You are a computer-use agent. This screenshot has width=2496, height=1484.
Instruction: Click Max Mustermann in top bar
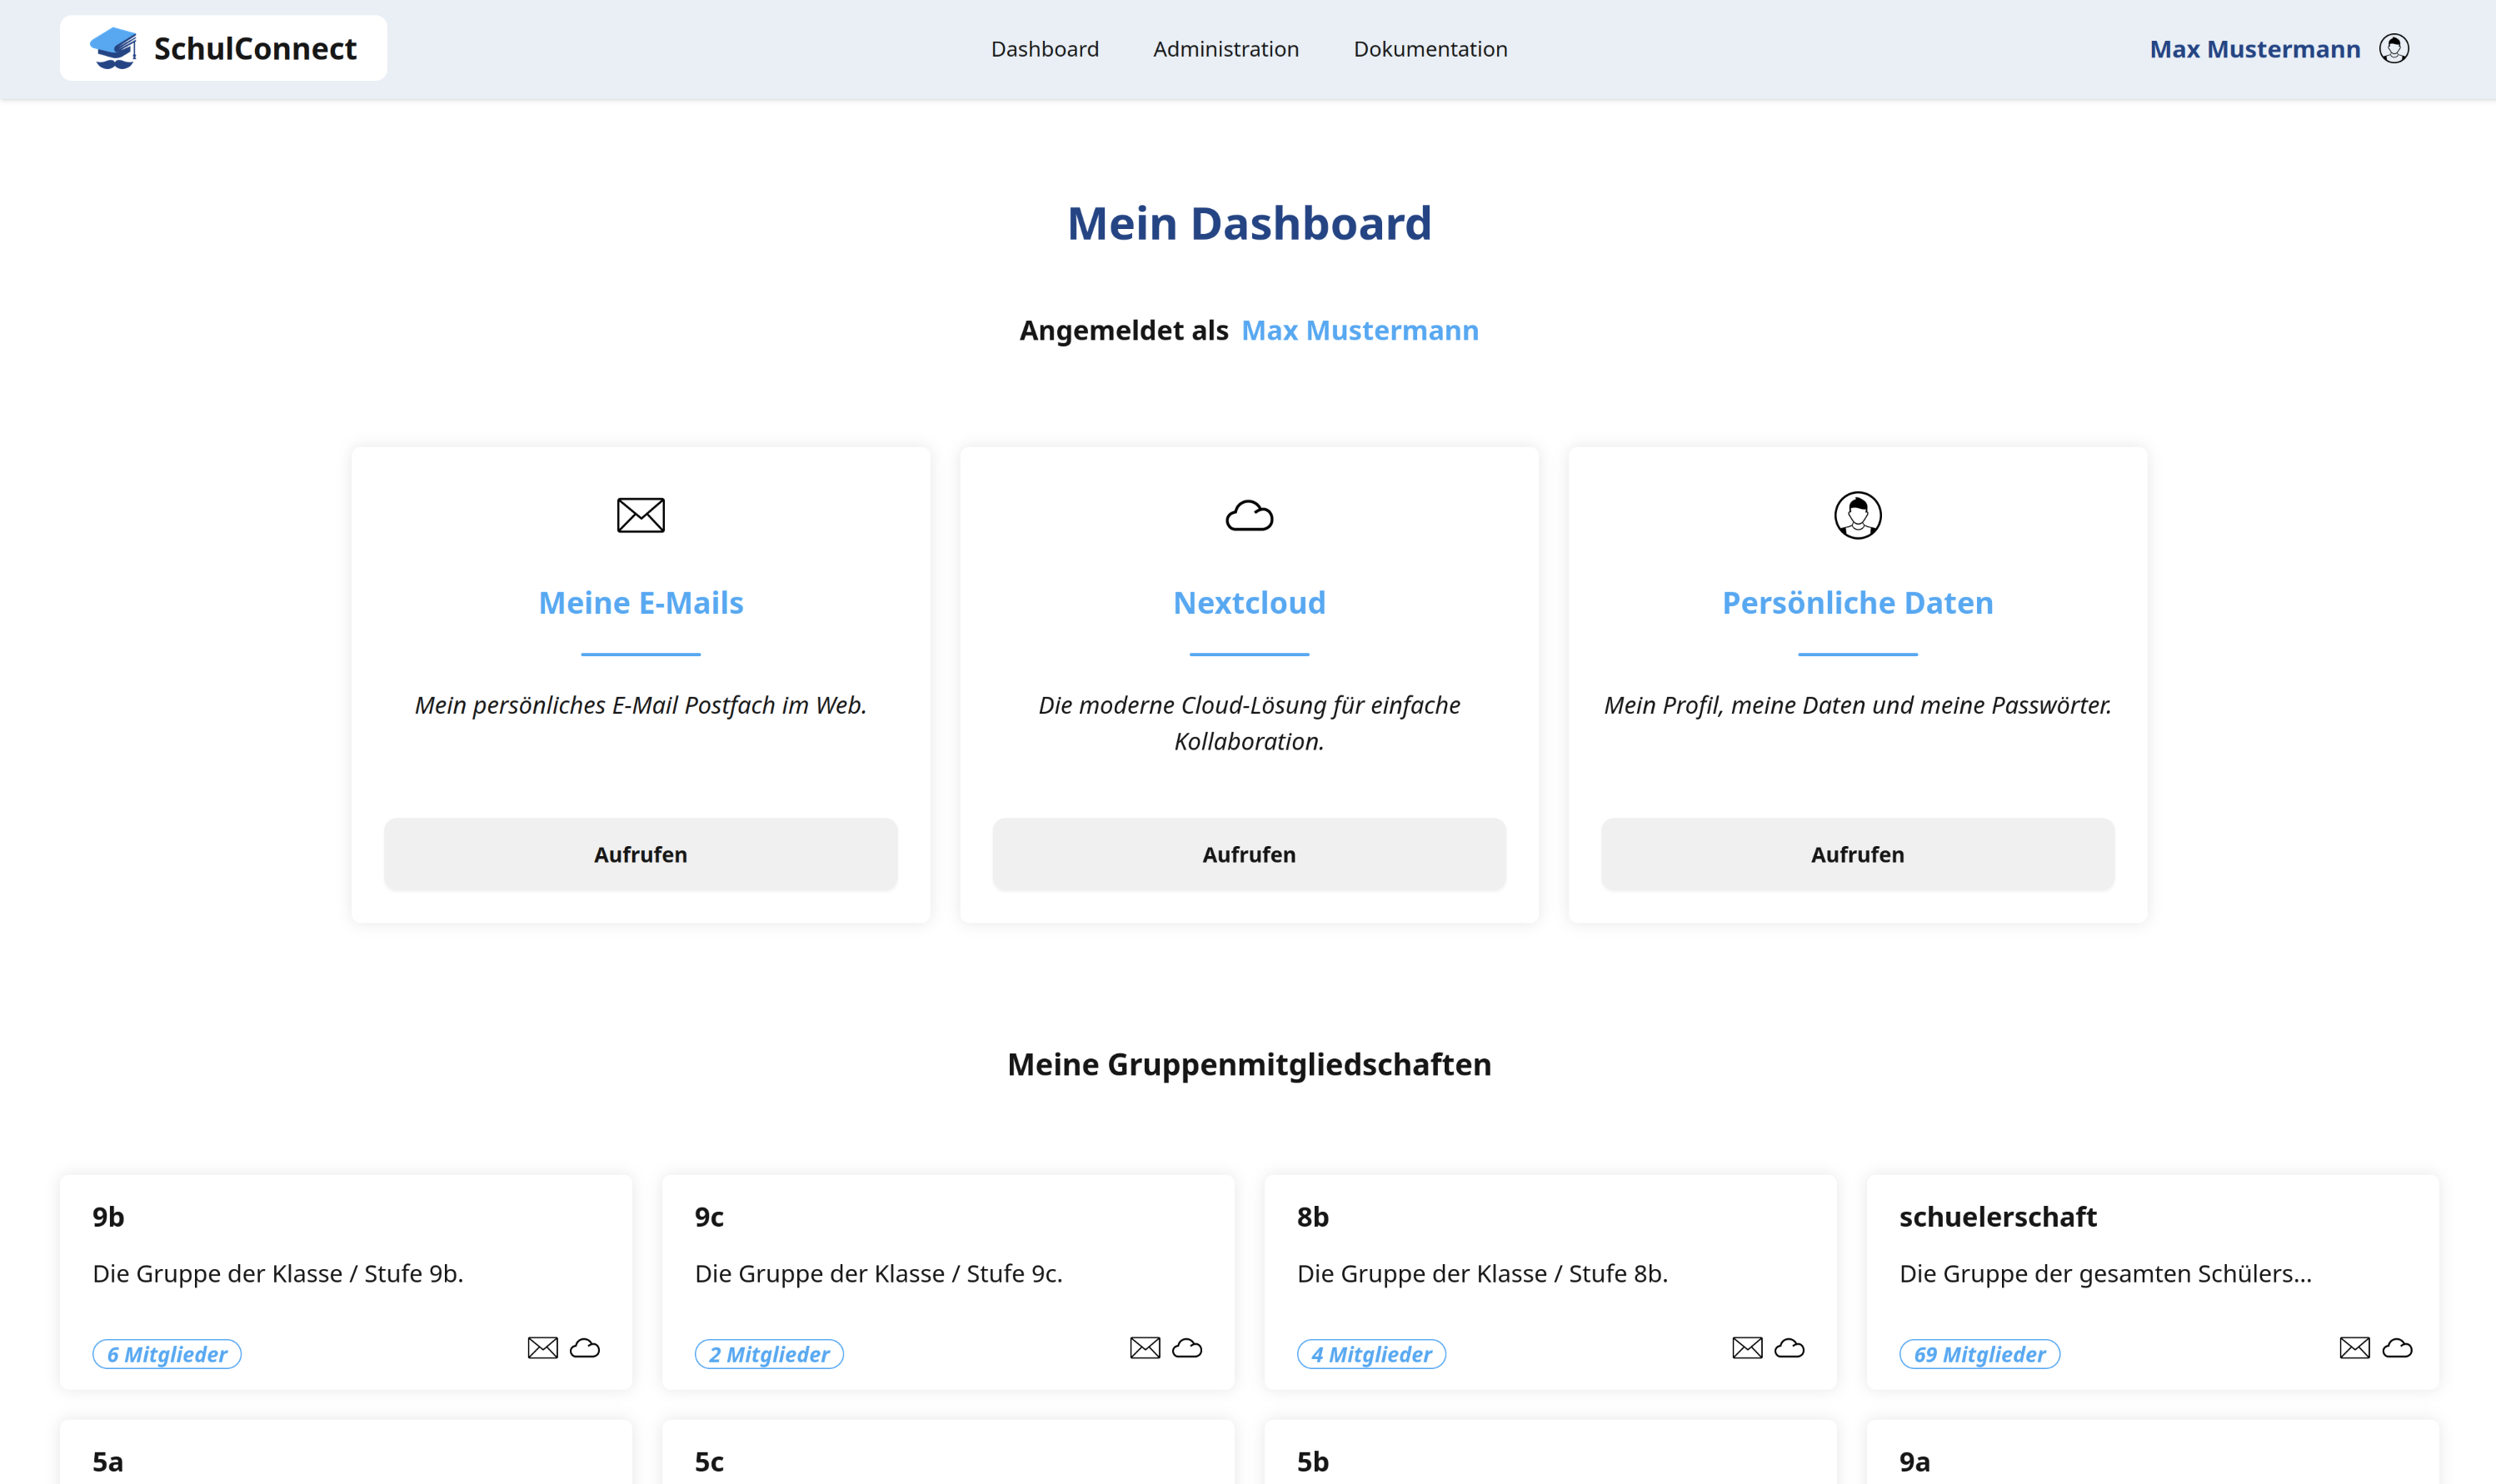pyautogui.click(x=2255, y=49)
